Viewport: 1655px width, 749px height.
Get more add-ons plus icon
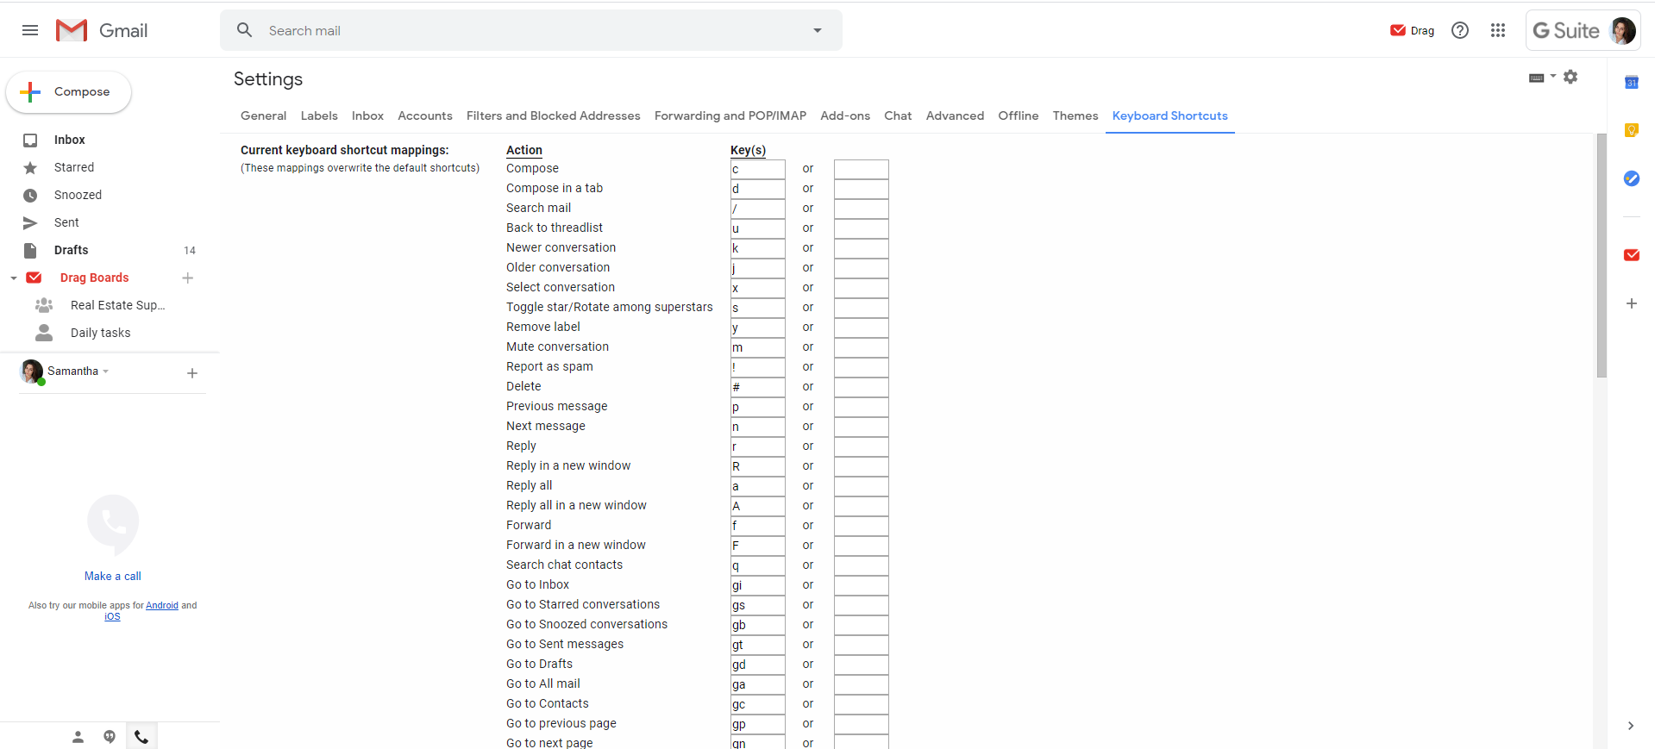coord(1632,303)
